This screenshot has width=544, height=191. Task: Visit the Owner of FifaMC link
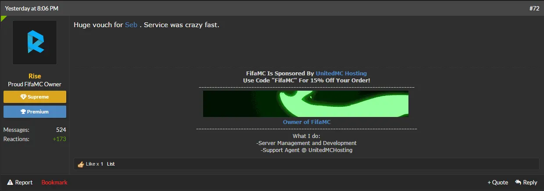pyautogui.click(x=307, y=122)
